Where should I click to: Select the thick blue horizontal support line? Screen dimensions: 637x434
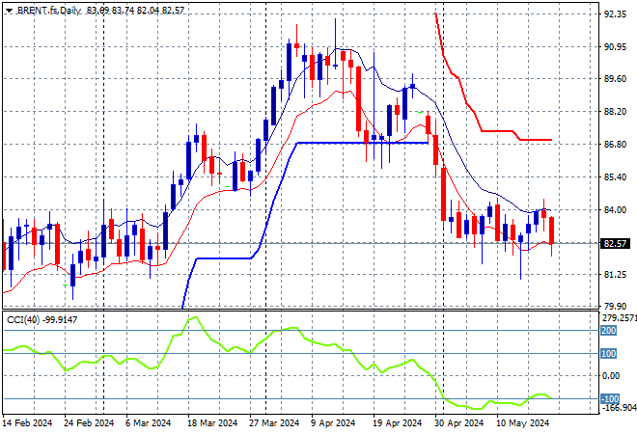363,143
